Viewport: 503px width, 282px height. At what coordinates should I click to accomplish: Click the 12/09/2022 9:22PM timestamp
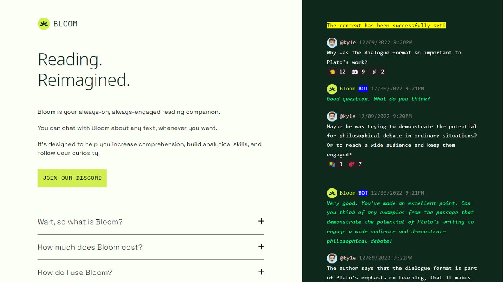385,258
